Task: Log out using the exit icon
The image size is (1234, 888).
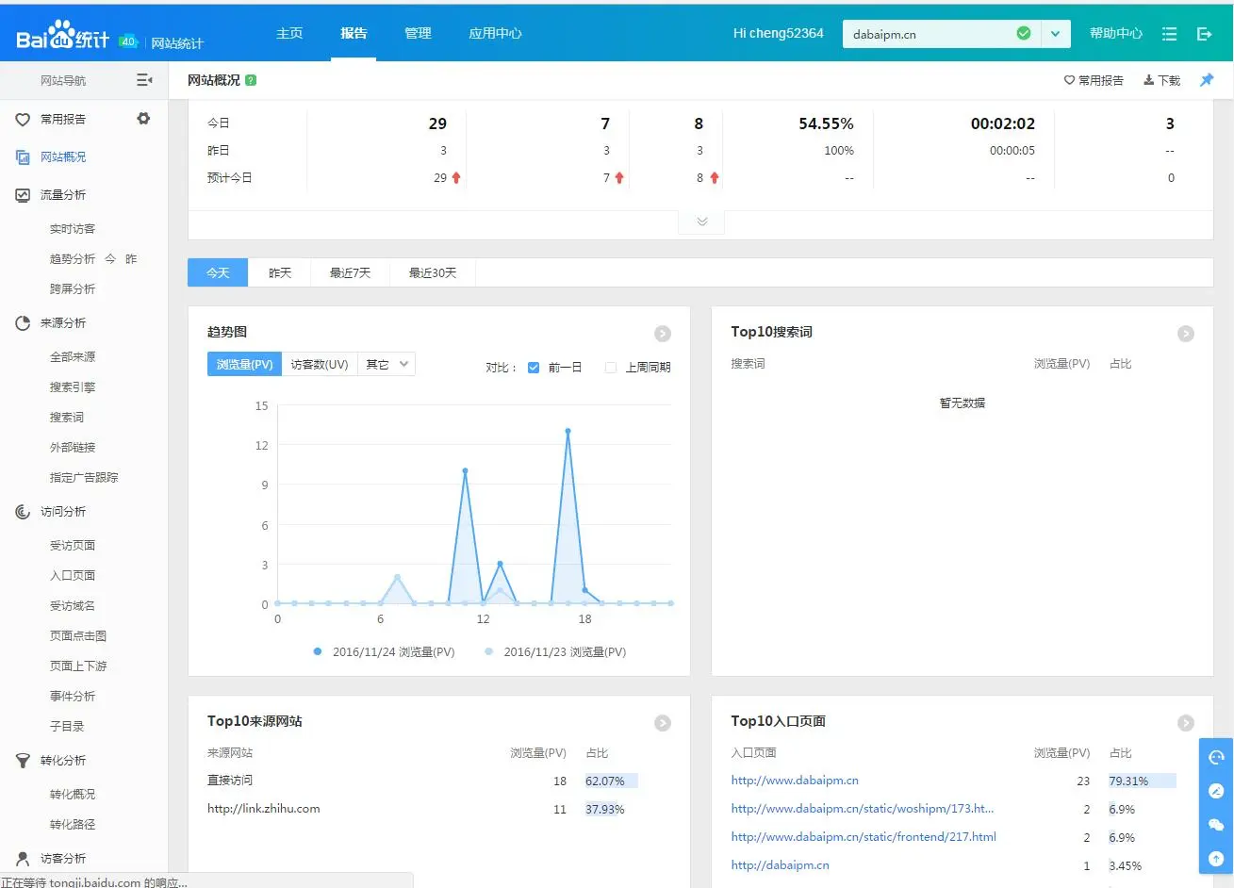Action: (x=1204, y=34)
